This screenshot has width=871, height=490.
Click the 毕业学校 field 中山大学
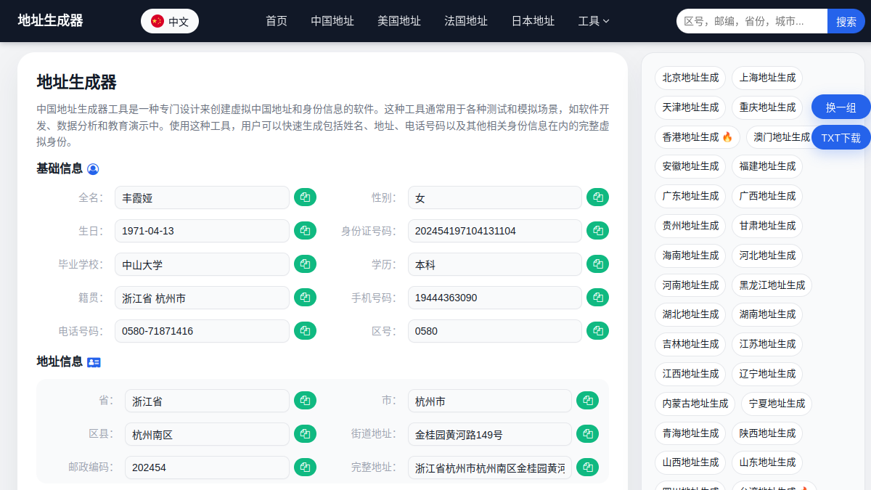[x=202, y=264]
